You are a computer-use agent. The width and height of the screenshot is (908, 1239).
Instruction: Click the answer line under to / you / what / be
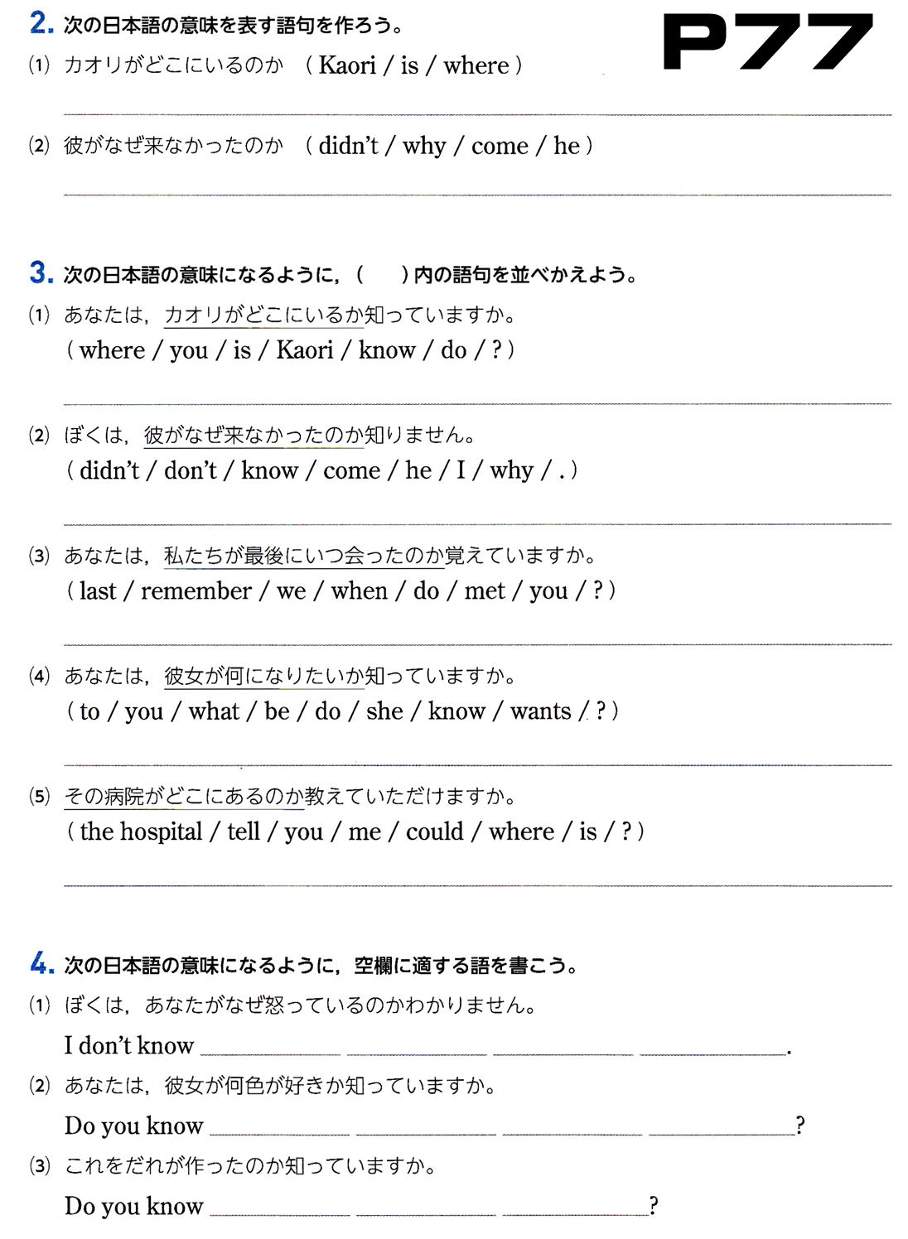(477, 764)
